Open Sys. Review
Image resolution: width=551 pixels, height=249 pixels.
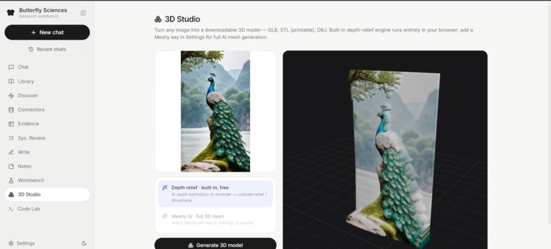pyautogui.click(x=47, y=138)
